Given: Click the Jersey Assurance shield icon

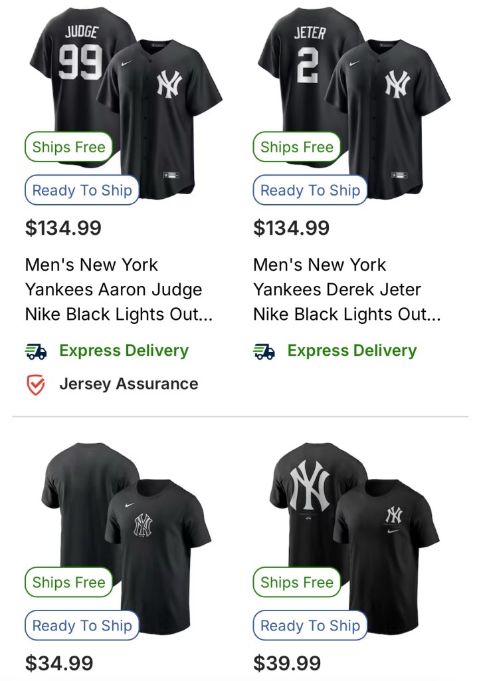Looking at the screenshot, I should coord(36,384).
